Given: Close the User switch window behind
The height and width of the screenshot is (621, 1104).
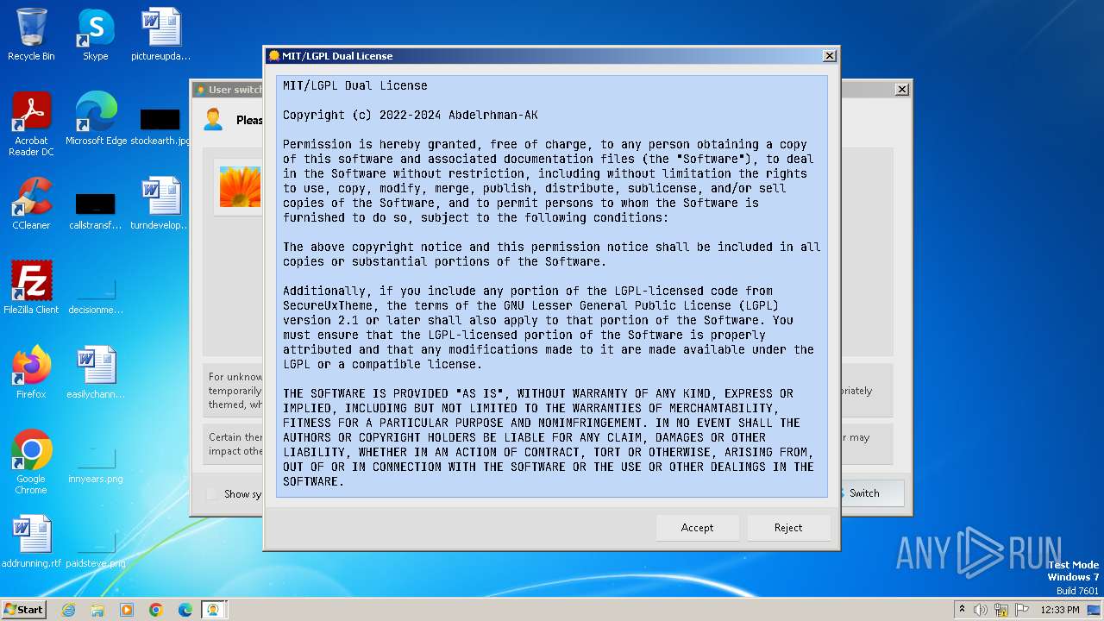Looking at the screenshot, I should [x=902, y=90].
